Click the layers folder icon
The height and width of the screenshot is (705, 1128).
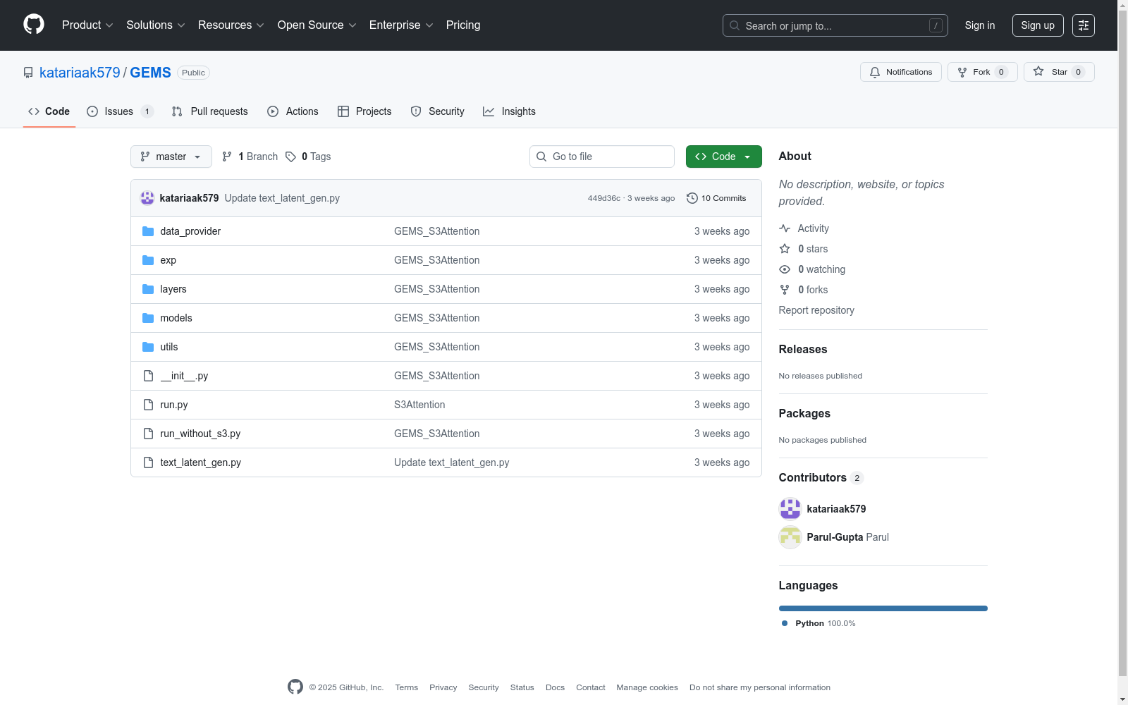click(148, 289)
